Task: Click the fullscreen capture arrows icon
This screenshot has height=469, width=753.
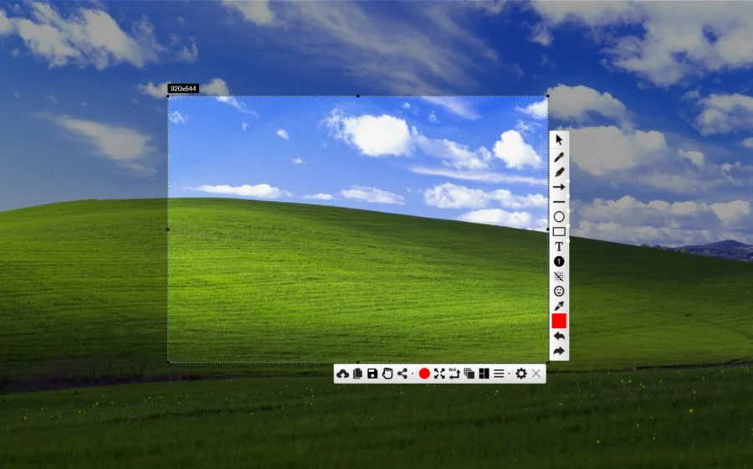Action: [439, 374]
